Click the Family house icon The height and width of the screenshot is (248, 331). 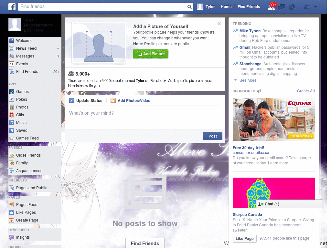pos(12,163)
